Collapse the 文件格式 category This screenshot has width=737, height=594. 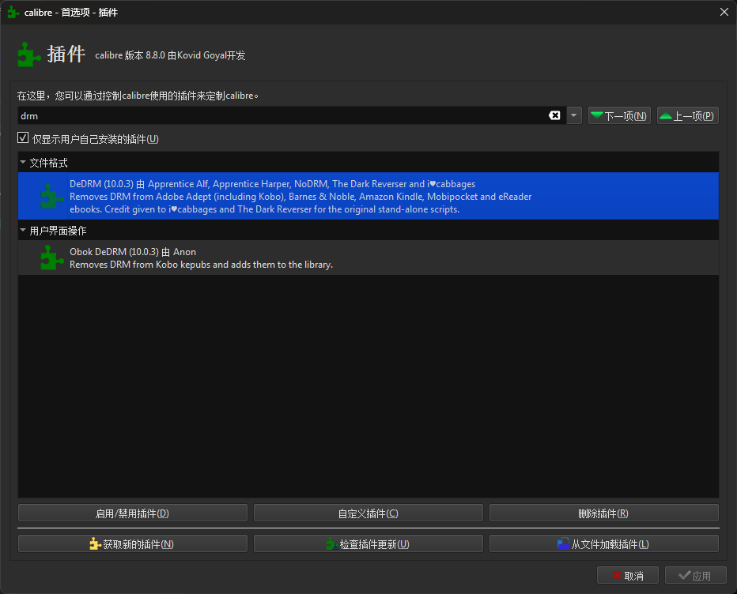(23, 163)
